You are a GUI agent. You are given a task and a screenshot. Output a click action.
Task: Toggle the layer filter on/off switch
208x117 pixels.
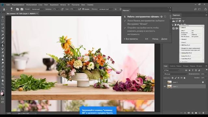click(207, 70)
